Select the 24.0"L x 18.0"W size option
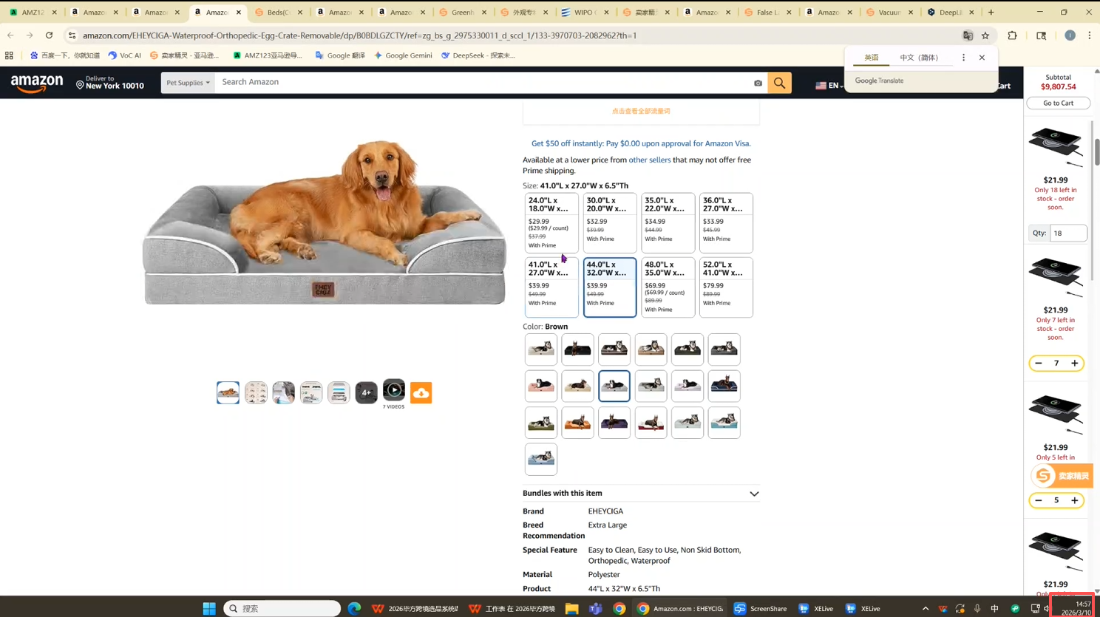 pos(551,222)
